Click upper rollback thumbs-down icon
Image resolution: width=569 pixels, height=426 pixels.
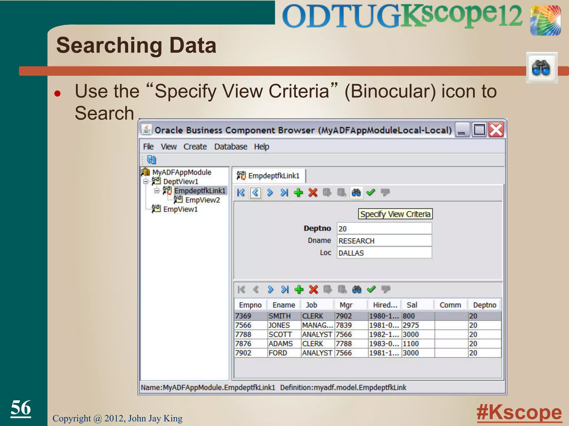pyautogui.click(x=385, y=192)
